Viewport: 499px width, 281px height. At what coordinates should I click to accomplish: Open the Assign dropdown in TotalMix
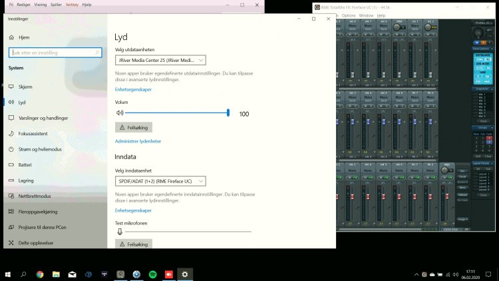[462, 219]
